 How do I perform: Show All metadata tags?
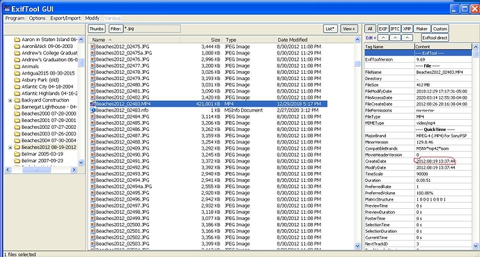370,29
